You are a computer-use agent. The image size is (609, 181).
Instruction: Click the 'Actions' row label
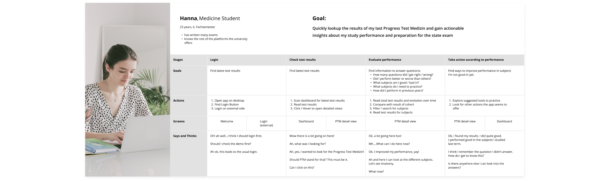click(x=179, y=101)
